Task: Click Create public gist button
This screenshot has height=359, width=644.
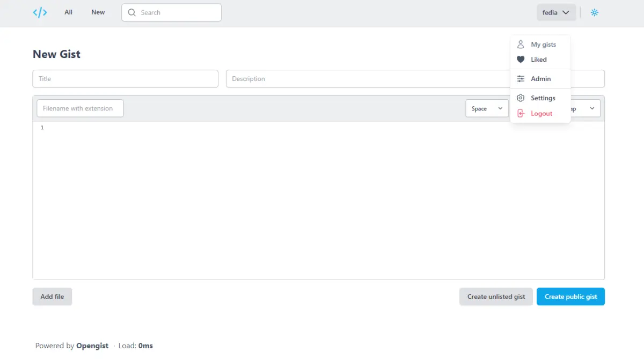Action: [x=570, y=297]
